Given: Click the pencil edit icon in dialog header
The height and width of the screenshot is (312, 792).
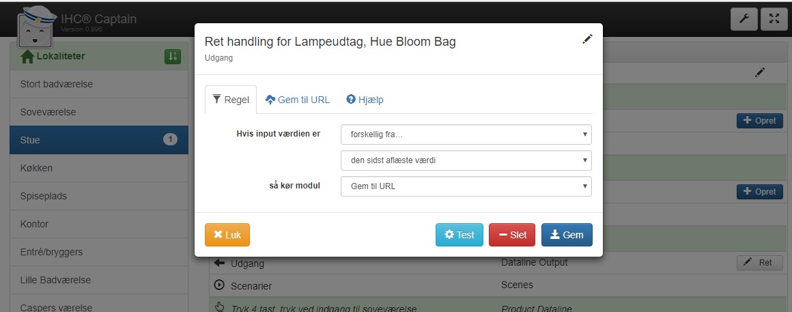Looking at the screenshot, I should point(587,40).
